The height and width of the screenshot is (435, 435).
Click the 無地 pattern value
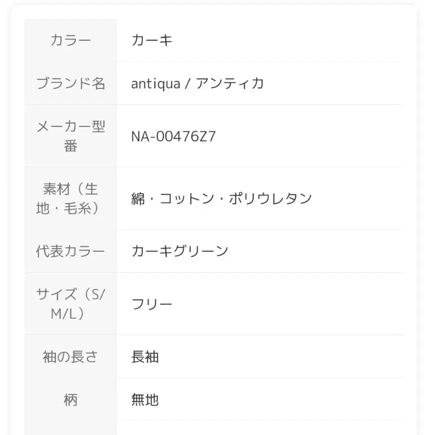pyautogui.click(x=145, y=400)
